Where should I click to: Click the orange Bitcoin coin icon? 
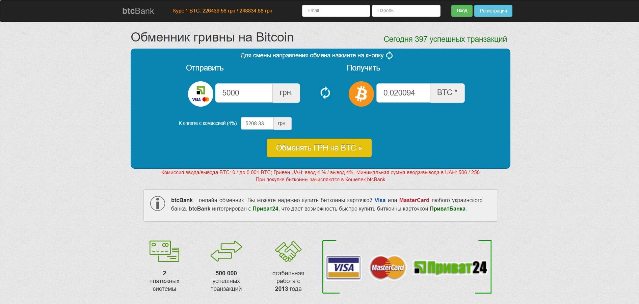pos(361,94)
